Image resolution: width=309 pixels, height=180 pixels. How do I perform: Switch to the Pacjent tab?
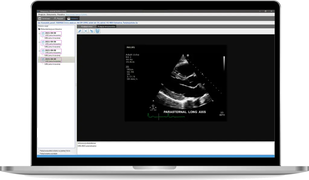pyautogui.click(x=59, y=18)
